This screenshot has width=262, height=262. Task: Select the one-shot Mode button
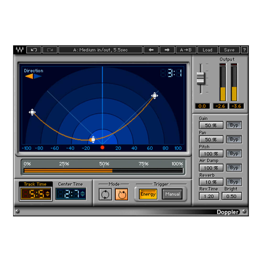(122, 194)
